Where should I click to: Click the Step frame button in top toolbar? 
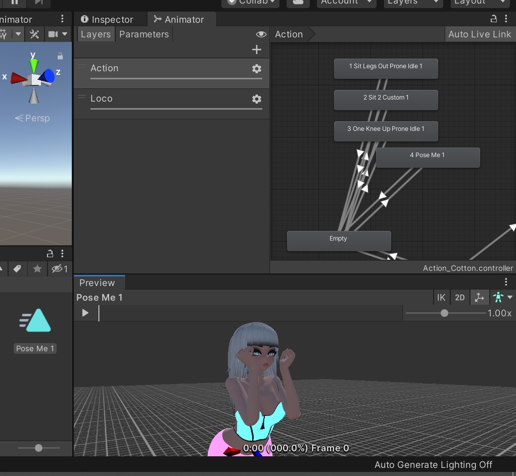point(39,2)
